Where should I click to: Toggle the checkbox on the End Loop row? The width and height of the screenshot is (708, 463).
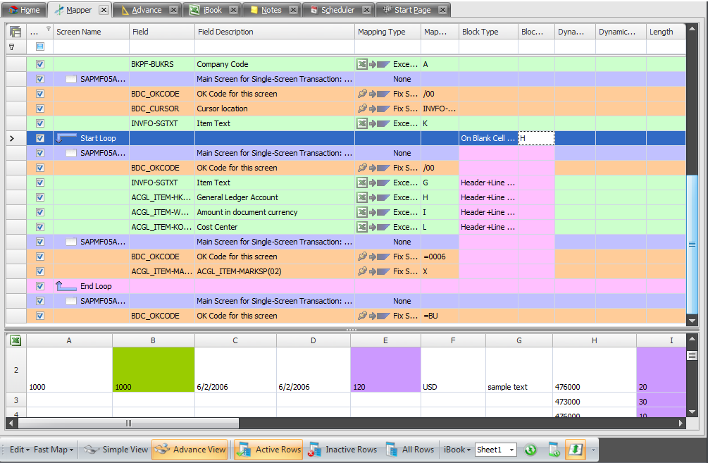(40, 286)
